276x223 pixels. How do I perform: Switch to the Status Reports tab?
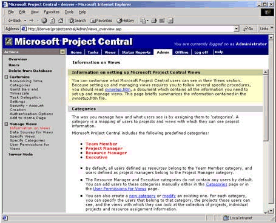[x=136, y=53]
